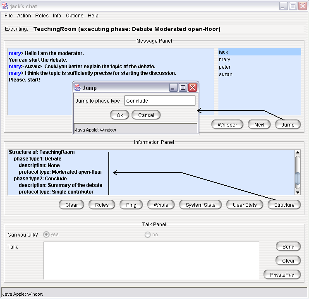Open the Options menu
The image size is (309, 299).
click(74, 16)
